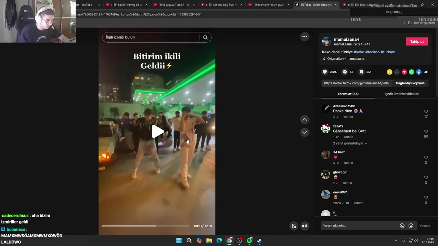Like AntifaPro3500's comment
The image size is (438, 246).
(x=426, y=112)
